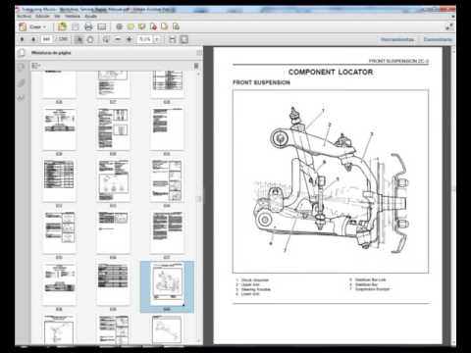Click the Email envelope icon in toolbar

102,26
